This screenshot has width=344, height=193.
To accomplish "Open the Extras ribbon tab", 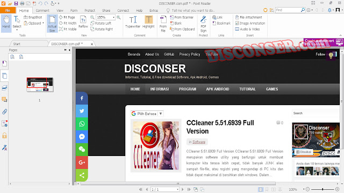I will click(x=154, y=10).
